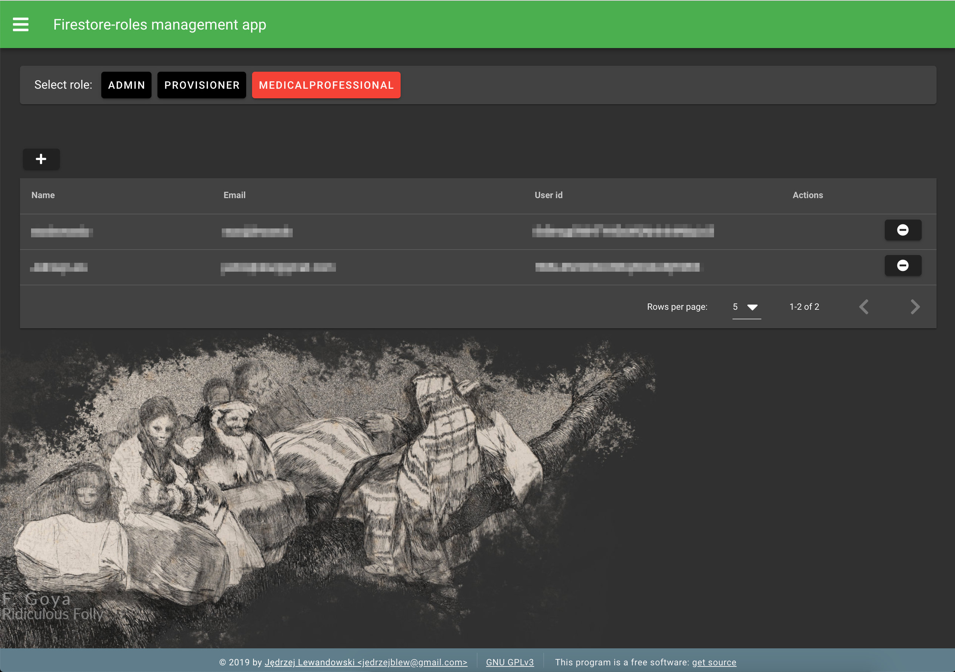Select the ADMIN role
This screenshot has height=672, width=955.
point(126,85)
